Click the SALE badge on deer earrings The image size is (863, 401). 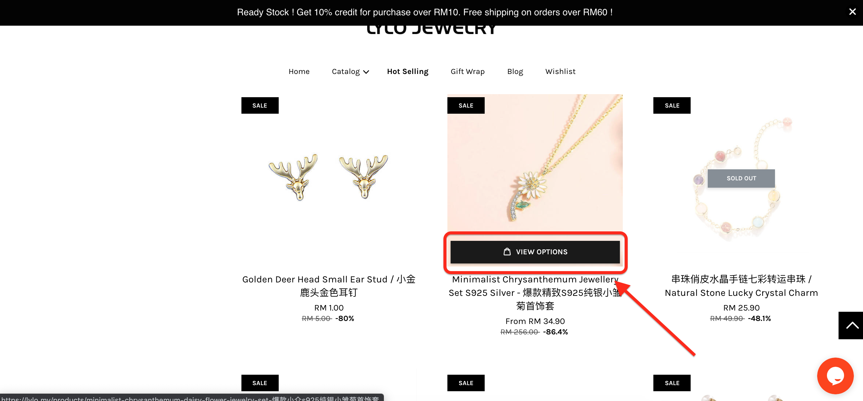click(260, 105)
